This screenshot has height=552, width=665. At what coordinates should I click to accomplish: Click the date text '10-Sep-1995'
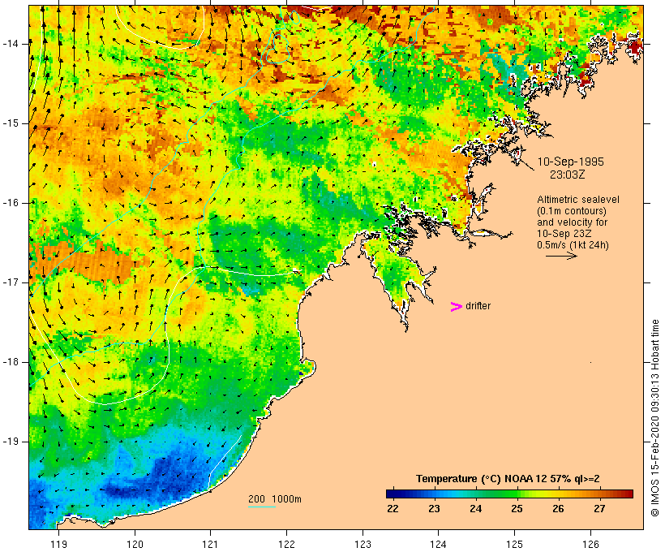coord(570,162)
